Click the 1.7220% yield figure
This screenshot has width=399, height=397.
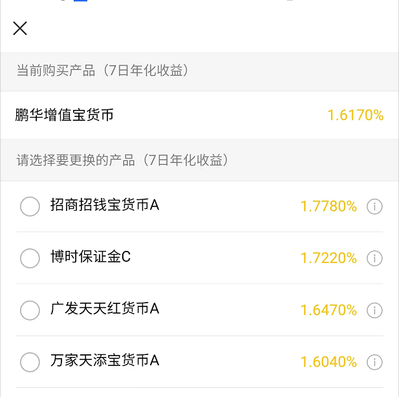[x=329, y=258]
